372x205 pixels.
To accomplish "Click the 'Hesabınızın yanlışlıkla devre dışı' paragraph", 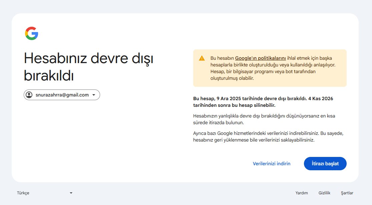I will [264, 119].
